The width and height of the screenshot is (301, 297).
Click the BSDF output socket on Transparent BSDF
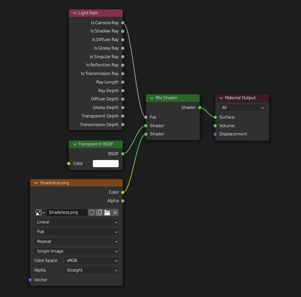coord(123,153)
